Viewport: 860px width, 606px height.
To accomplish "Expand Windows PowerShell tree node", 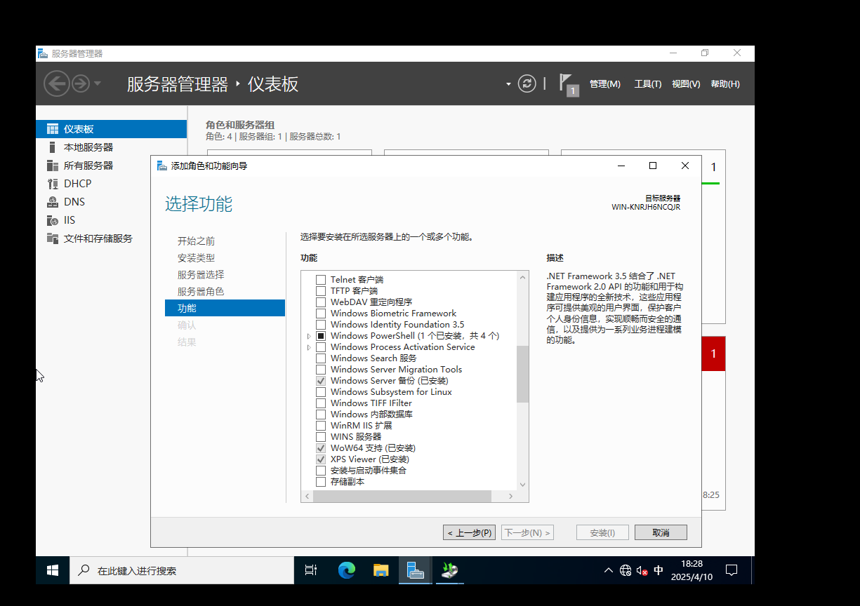I will 309,336.
